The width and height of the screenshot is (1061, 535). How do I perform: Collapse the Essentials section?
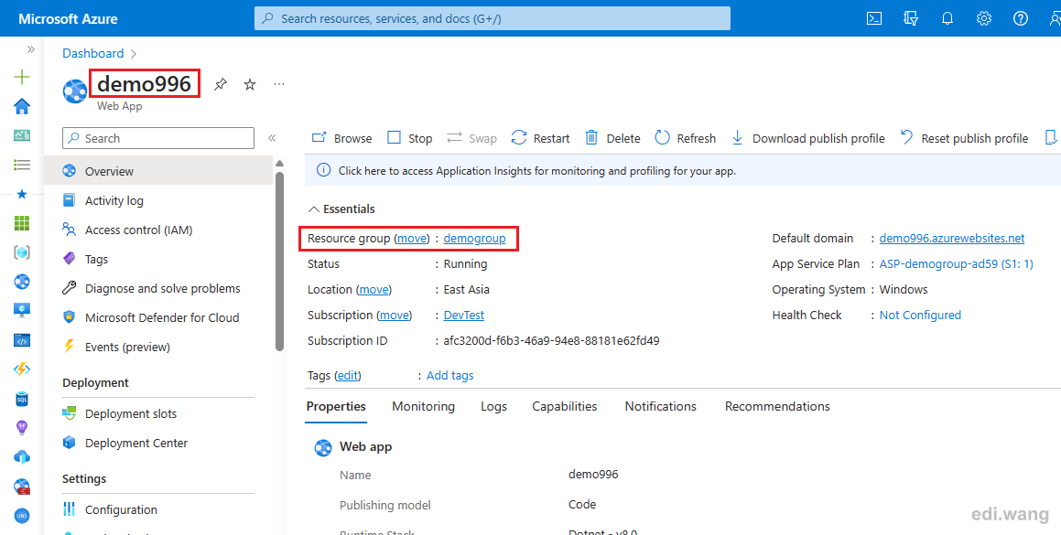(x=341, y=209)
